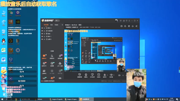The width and height of the screenshot is (180, 101).
Task: Open the Windows Start button
Action: 2,99
